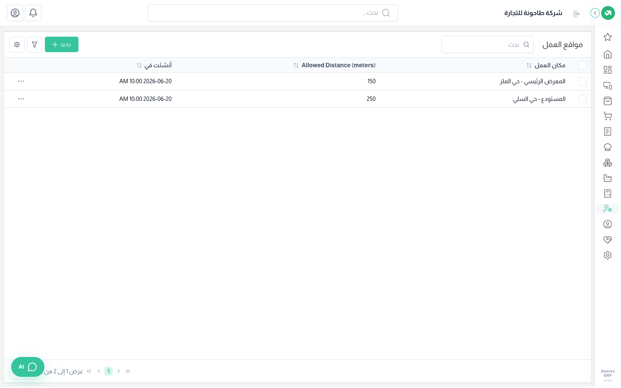Open notifications bell
The height and width of the screenshot is (388, 621).
click(33, 13)
